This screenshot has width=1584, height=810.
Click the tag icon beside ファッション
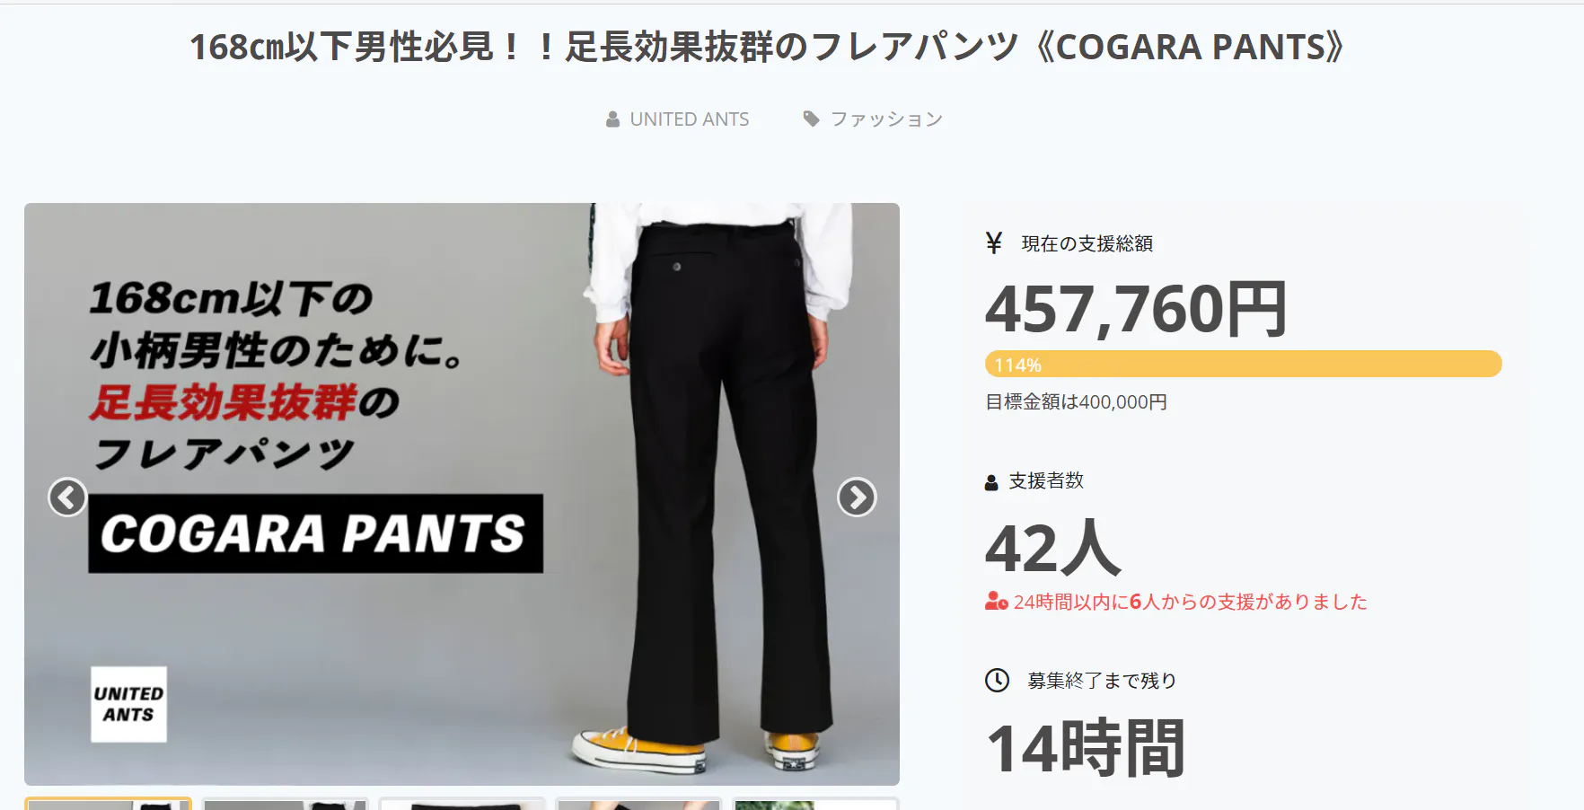tap(811, 119)
